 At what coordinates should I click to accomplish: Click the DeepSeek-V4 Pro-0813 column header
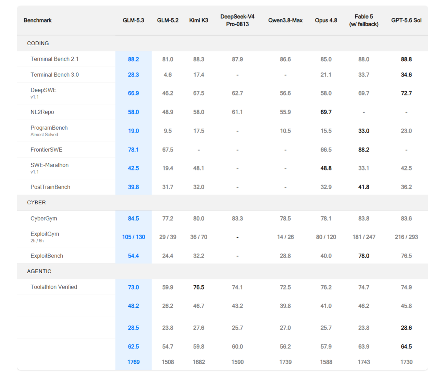(237, 20)
